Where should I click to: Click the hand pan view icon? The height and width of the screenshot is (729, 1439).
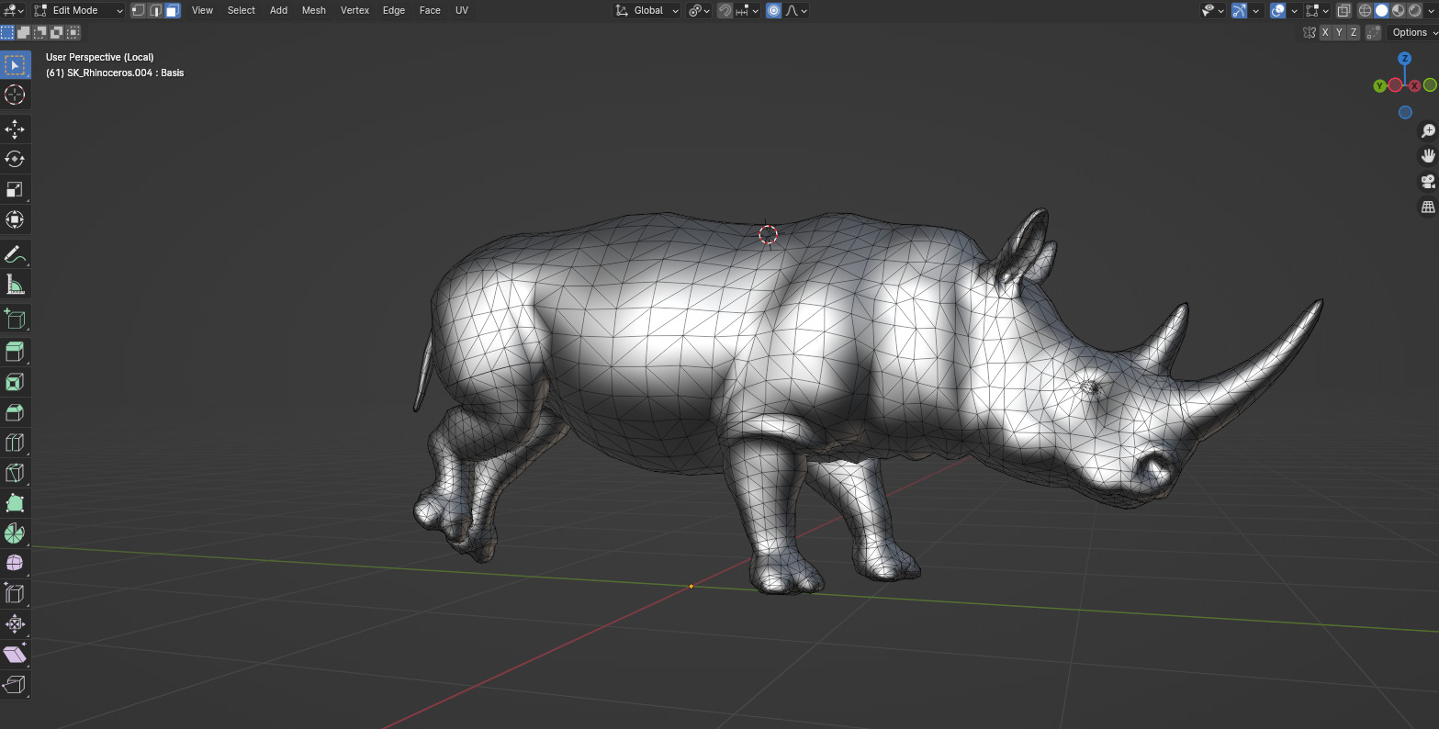(x=1428, y=156)
